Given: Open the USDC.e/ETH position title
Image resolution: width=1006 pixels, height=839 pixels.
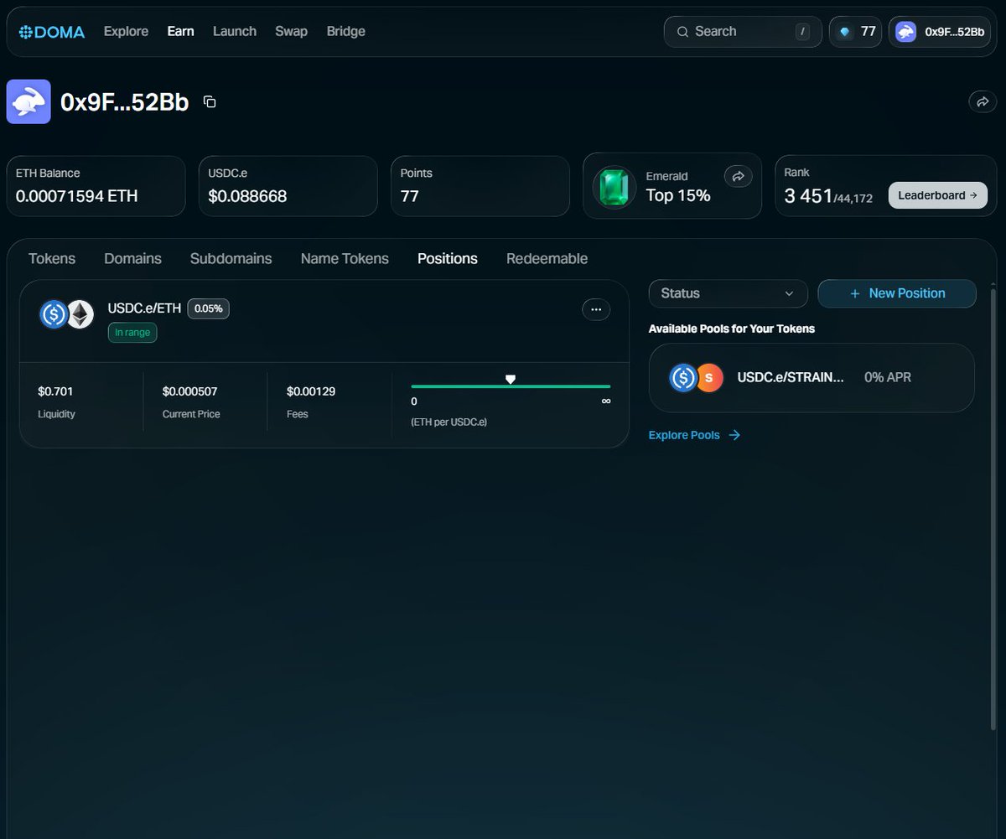Looking at the screenshot, I should [144, 308].
